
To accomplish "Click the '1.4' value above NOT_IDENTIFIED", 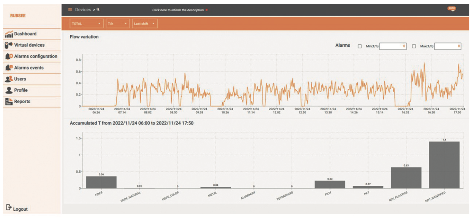I will point(444,140).
